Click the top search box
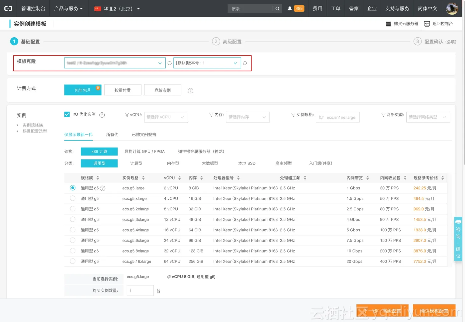Viewport: 465px width, 322px height. 251,9
